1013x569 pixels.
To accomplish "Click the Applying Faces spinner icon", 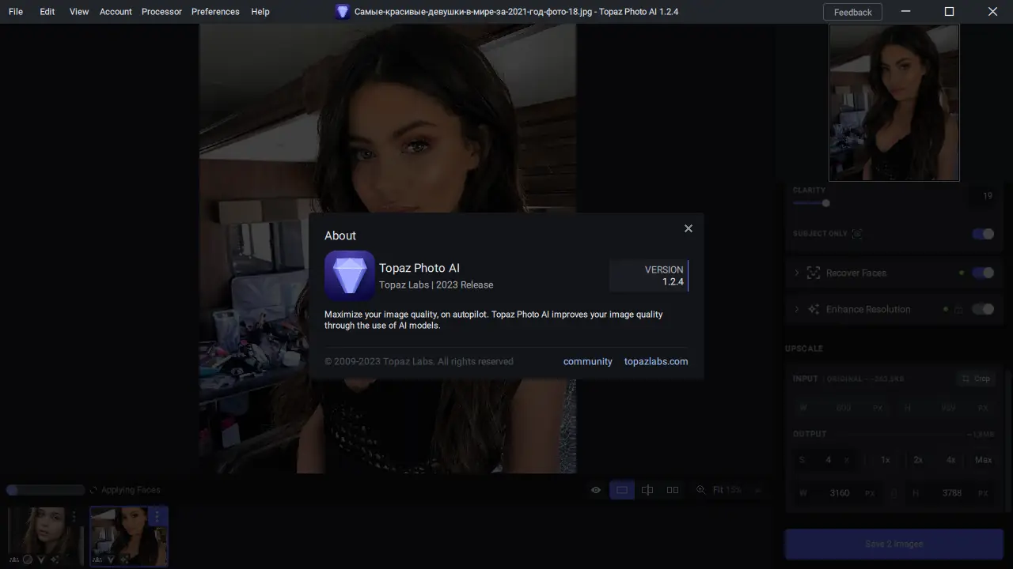I will click(x=93, y=490).
